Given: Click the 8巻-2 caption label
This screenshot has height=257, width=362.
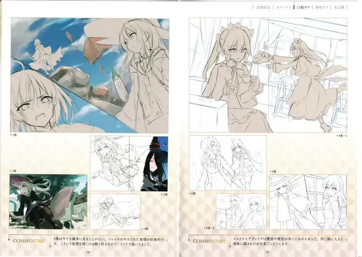Looking at the screenshot, I should (209, 228).
